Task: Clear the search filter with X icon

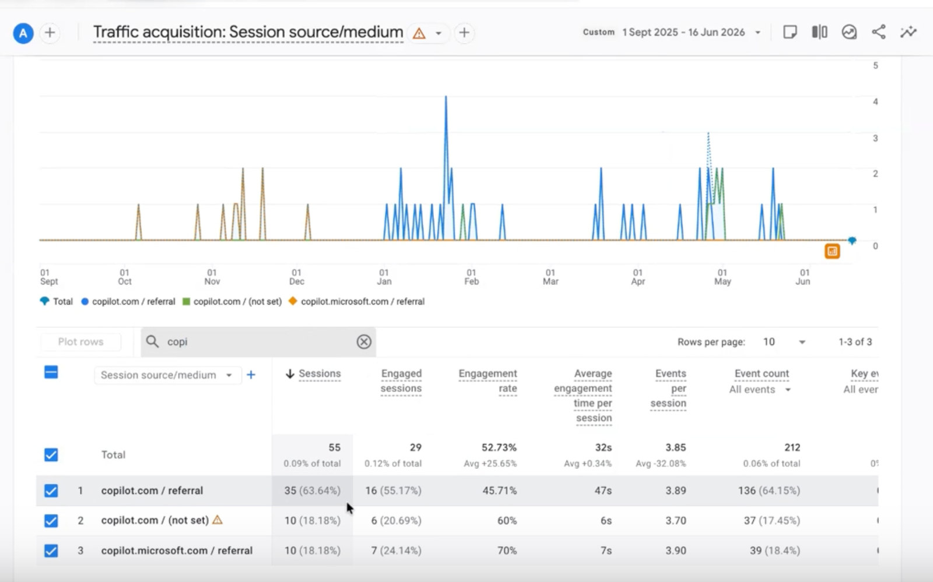Action: point(364,342)
